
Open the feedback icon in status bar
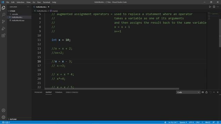coord(214,122)
